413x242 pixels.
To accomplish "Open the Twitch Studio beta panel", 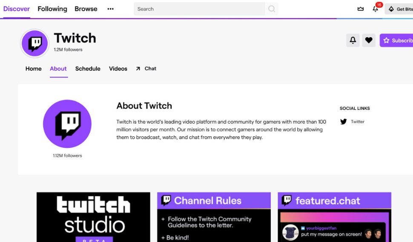I will [x=93, y=217].
